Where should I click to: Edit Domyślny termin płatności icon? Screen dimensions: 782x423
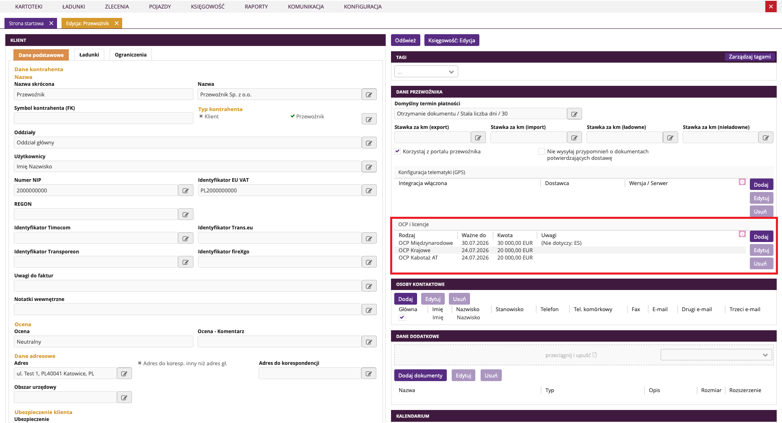tap(574, 114)
